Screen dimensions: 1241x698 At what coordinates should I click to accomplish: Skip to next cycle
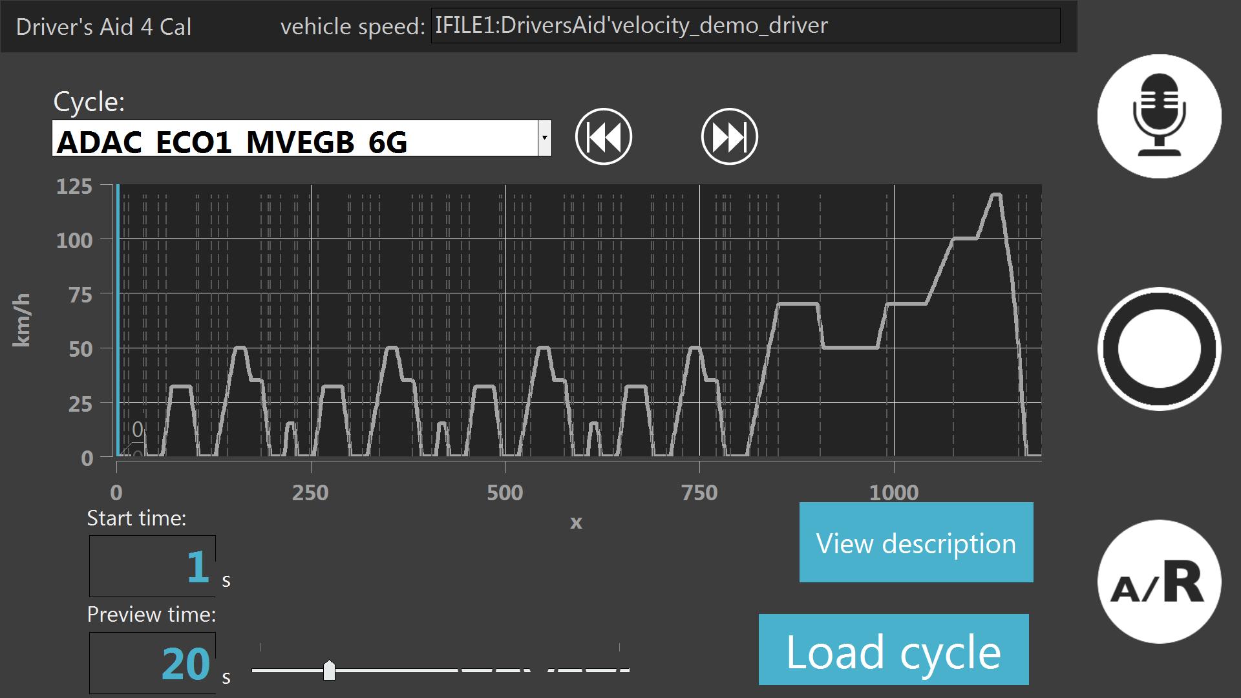(730, 136)
